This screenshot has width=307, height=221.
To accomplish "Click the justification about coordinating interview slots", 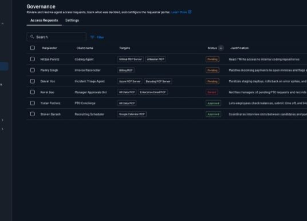I will [268, 114].
